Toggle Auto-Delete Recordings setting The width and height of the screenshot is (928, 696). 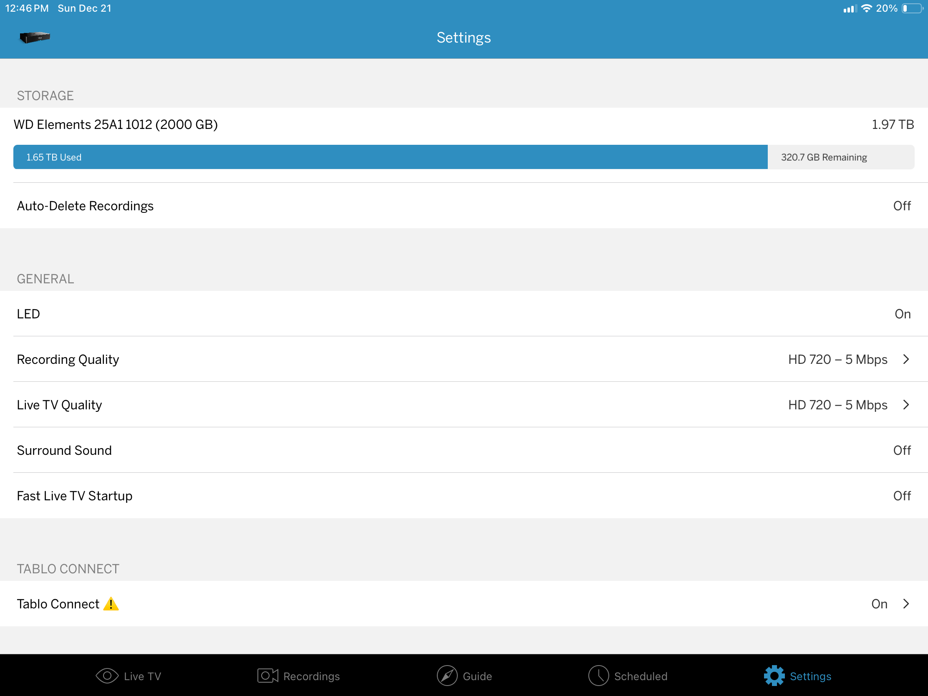click(x=902, y=206)
